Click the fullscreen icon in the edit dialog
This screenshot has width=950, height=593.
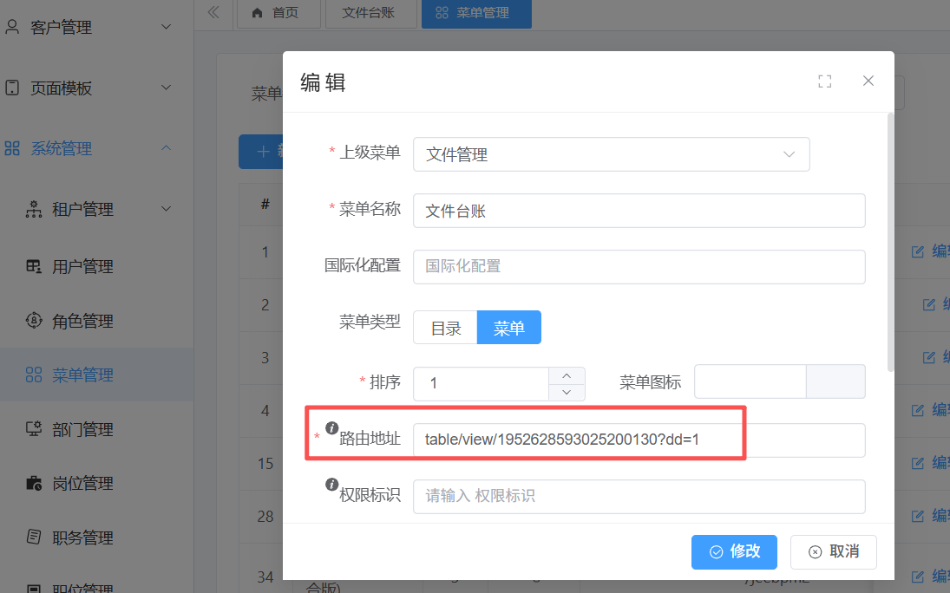tap(824, 81)
